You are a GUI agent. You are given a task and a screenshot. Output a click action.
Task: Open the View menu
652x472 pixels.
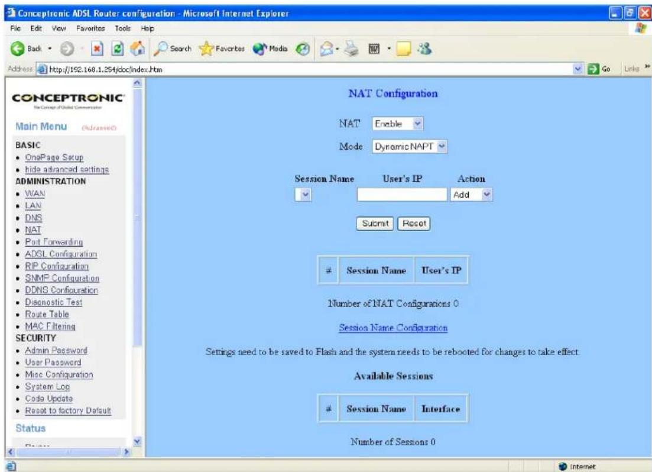(59, 28)
